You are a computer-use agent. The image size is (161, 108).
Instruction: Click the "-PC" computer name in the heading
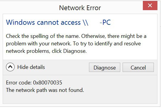pos(105,22)
